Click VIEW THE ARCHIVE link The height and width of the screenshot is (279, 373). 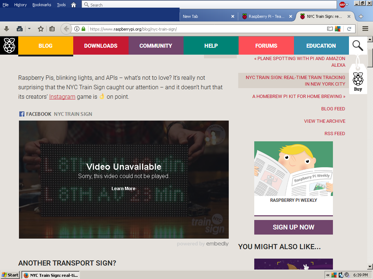point(325,121)
